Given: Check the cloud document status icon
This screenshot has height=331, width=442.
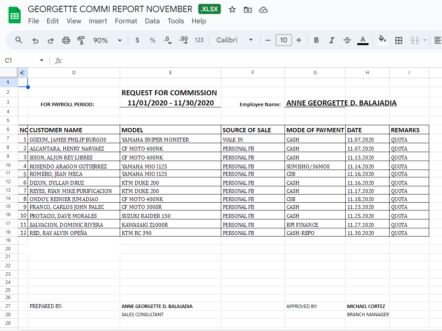Looking at the screenshot, I should pos(263,10).
